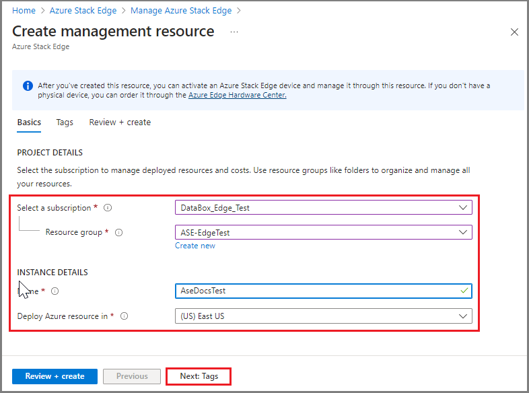Click the info icon beside the Name field
The image size is (529, 393).
coord(55,291)
